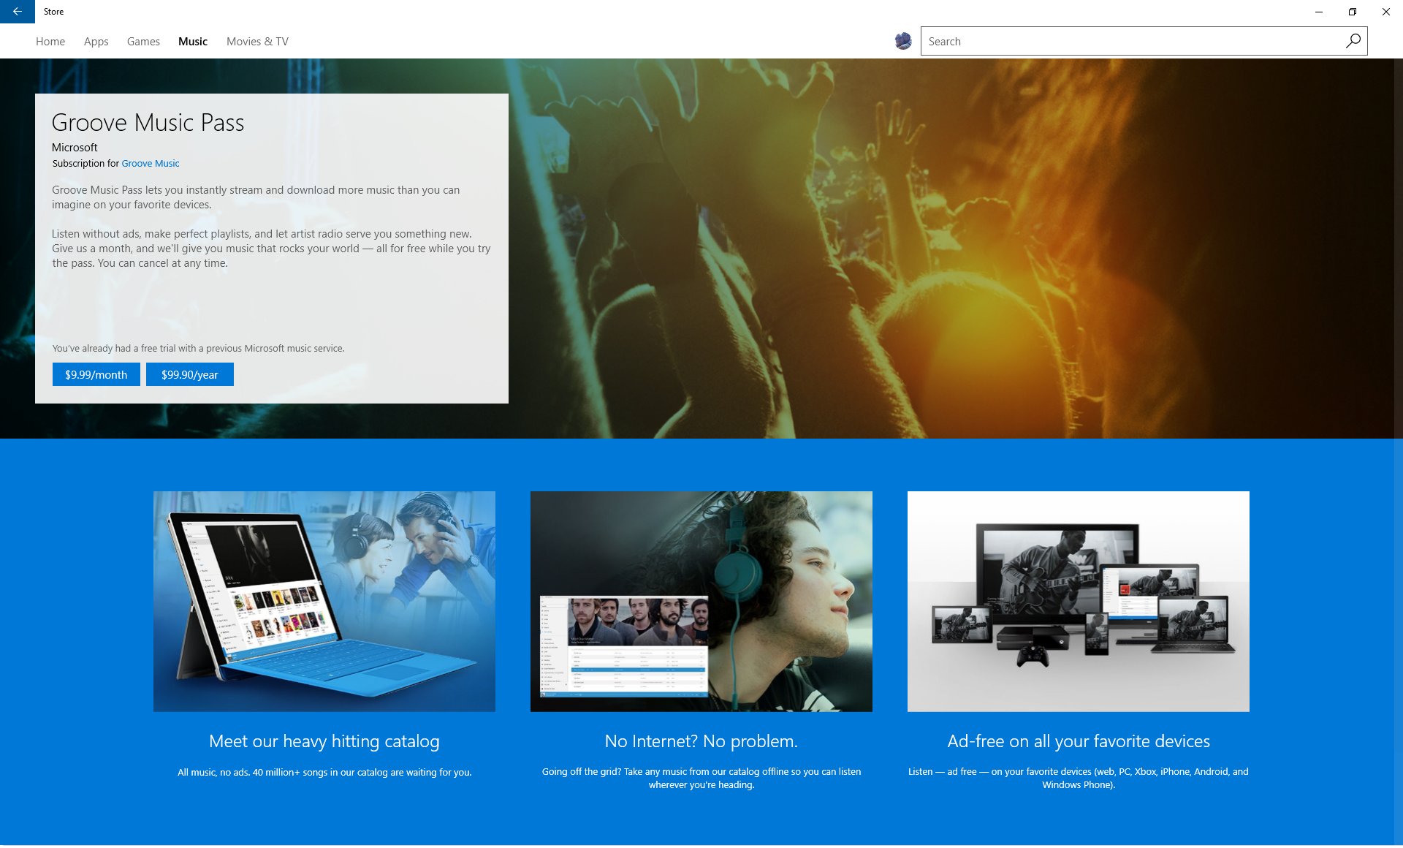Choose the $99.90/year subscription button

[x=190, y=374]
